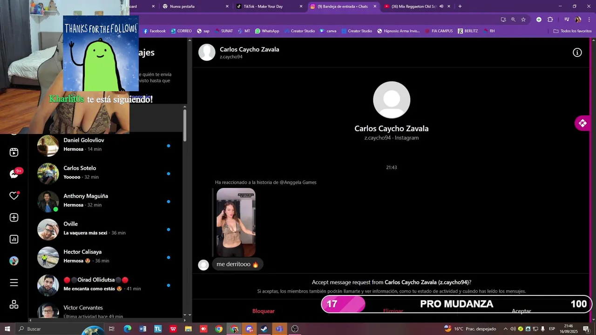Open Anthony Maguiña conversation
Image resolution: width=596 pixels, height=335 pixels.
(x=105, y=201)
